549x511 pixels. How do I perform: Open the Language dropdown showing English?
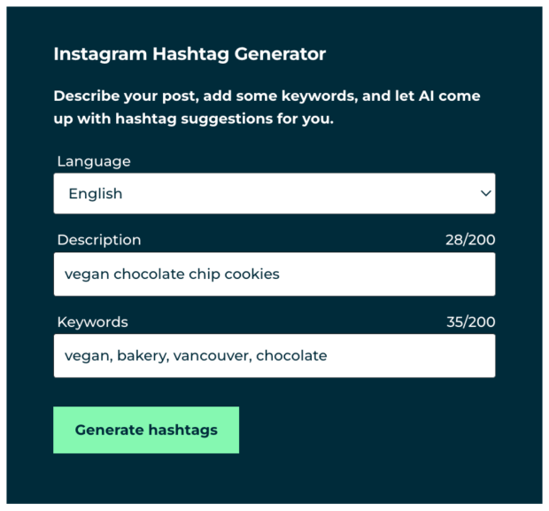274,193
